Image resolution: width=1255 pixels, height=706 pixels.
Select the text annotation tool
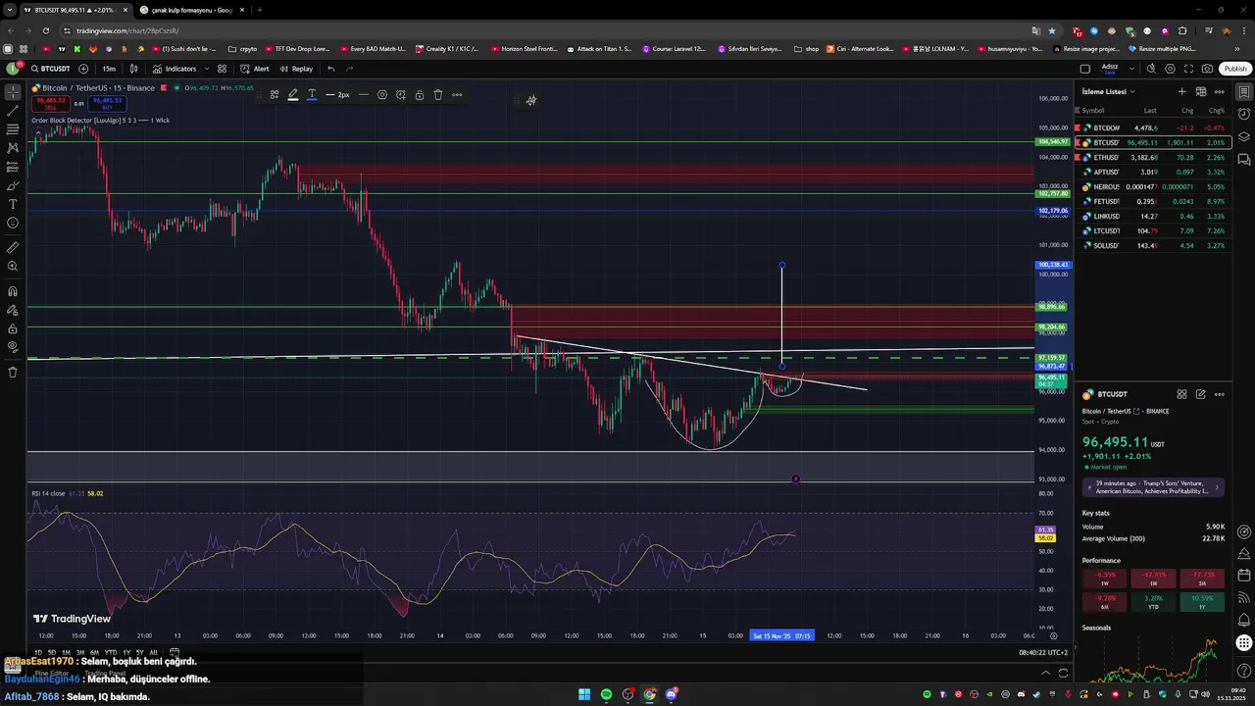pyautogui.click(x=13, y=204)
